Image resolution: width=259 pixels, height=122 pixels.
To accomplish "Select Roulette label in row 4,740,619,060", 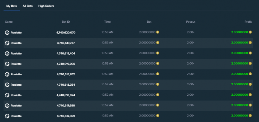I will pyautogui.click(x=16, y=64).
